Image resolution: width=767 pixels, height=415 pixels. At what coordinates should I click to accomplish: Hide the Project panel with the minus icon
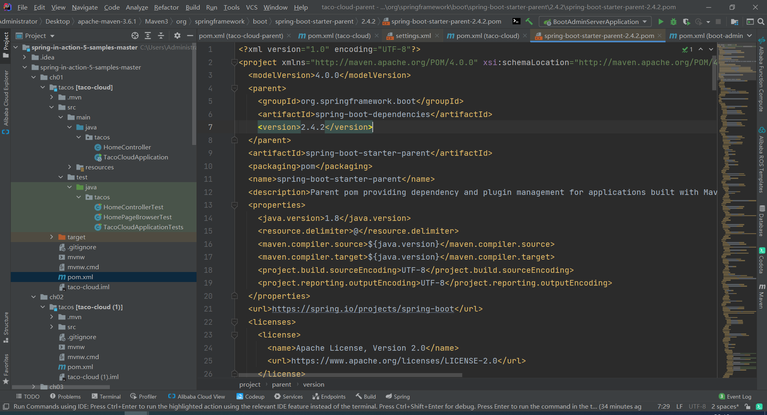point(190,36)
